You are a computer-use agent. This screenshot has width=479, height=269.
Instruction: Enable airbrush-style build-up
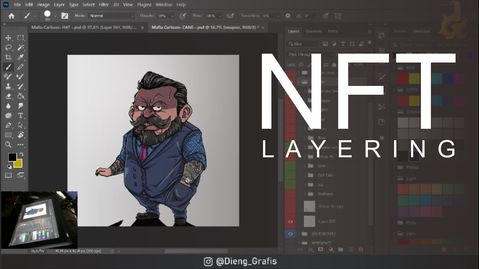231,16
